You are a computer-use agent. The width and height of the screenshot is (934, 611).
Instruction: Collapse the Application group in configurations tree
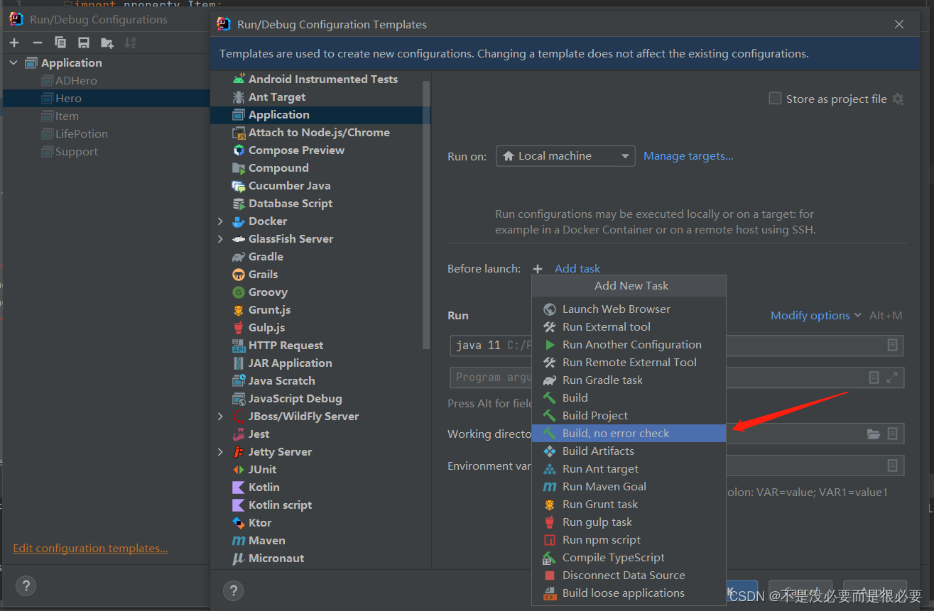(x=13, y=63)
